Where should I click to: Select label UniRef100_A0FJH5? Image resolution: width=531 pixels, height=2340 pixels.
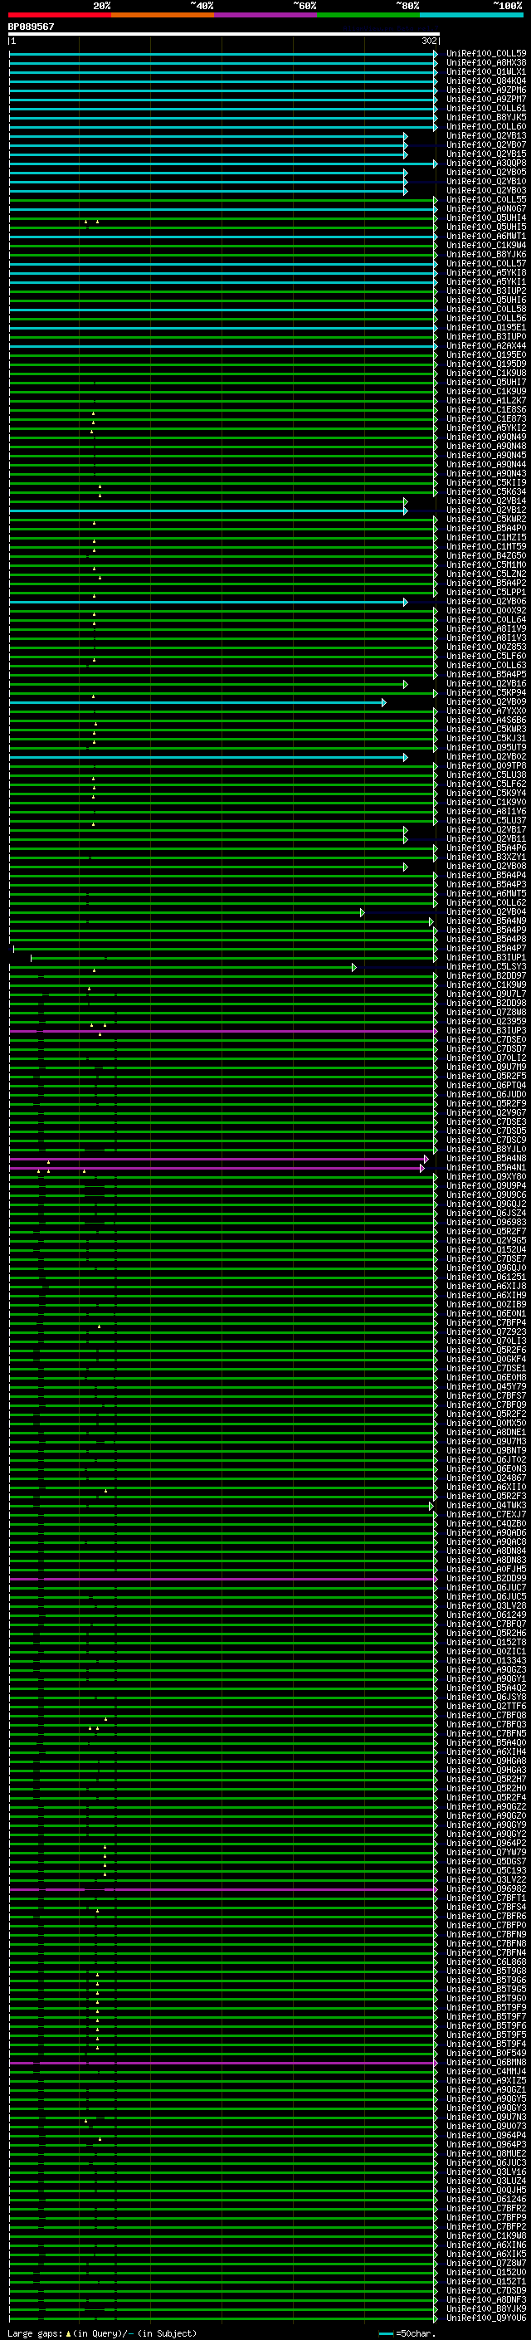pyautogui.click(x=485, y=1570)
